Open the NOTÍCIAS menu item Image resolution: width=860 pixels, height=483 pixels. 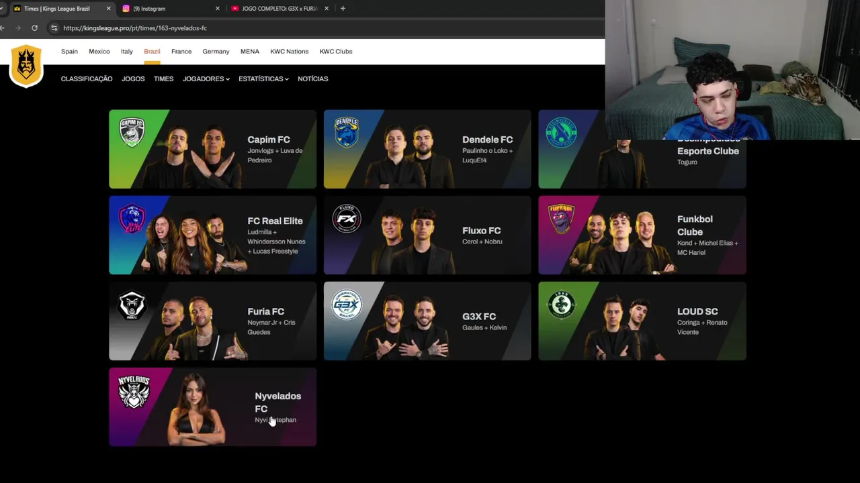tap(313, 79)
